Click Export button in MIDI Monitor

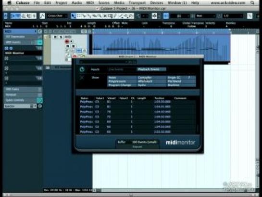pyautogui.click(x=137, y=146)
